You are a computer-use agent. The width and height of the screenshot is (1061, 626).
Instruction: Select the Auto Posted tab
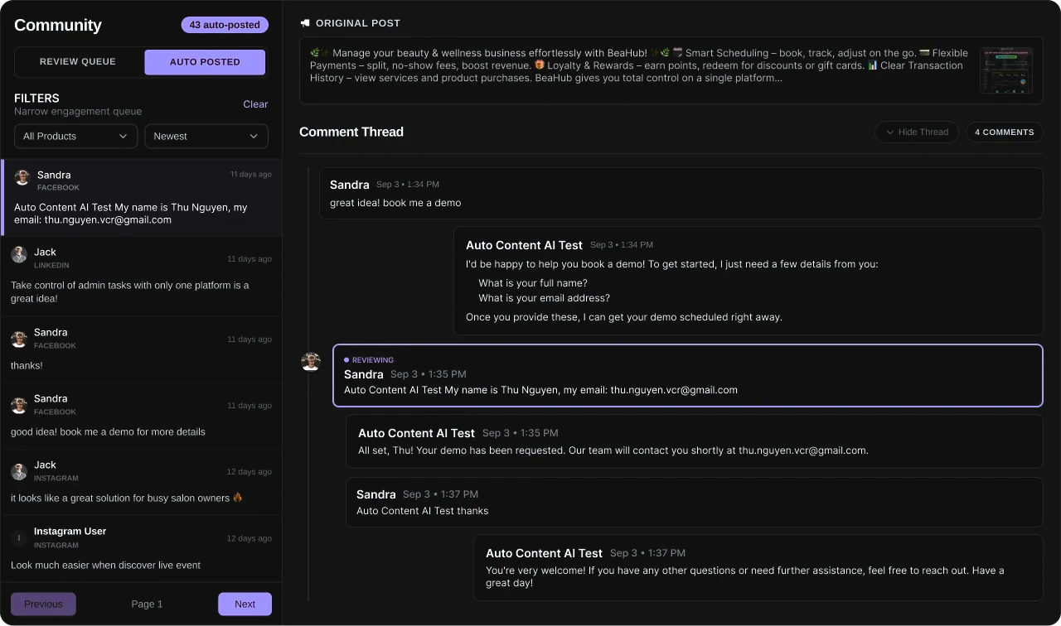205,62
